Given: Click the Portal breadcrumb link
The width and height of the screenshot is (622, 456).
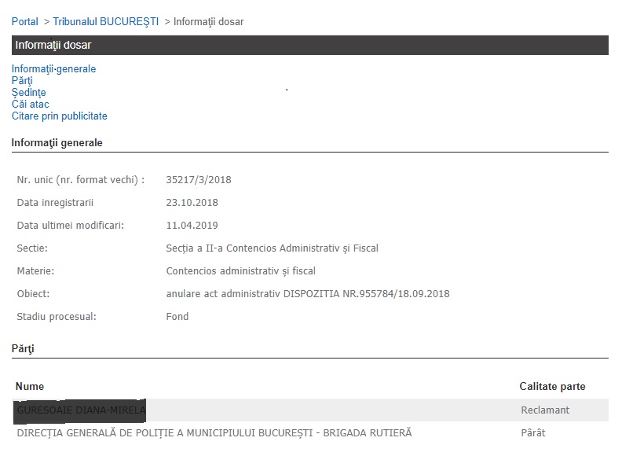Looking at the screenshot, I should pyautogui.click(x=24, y=21).
